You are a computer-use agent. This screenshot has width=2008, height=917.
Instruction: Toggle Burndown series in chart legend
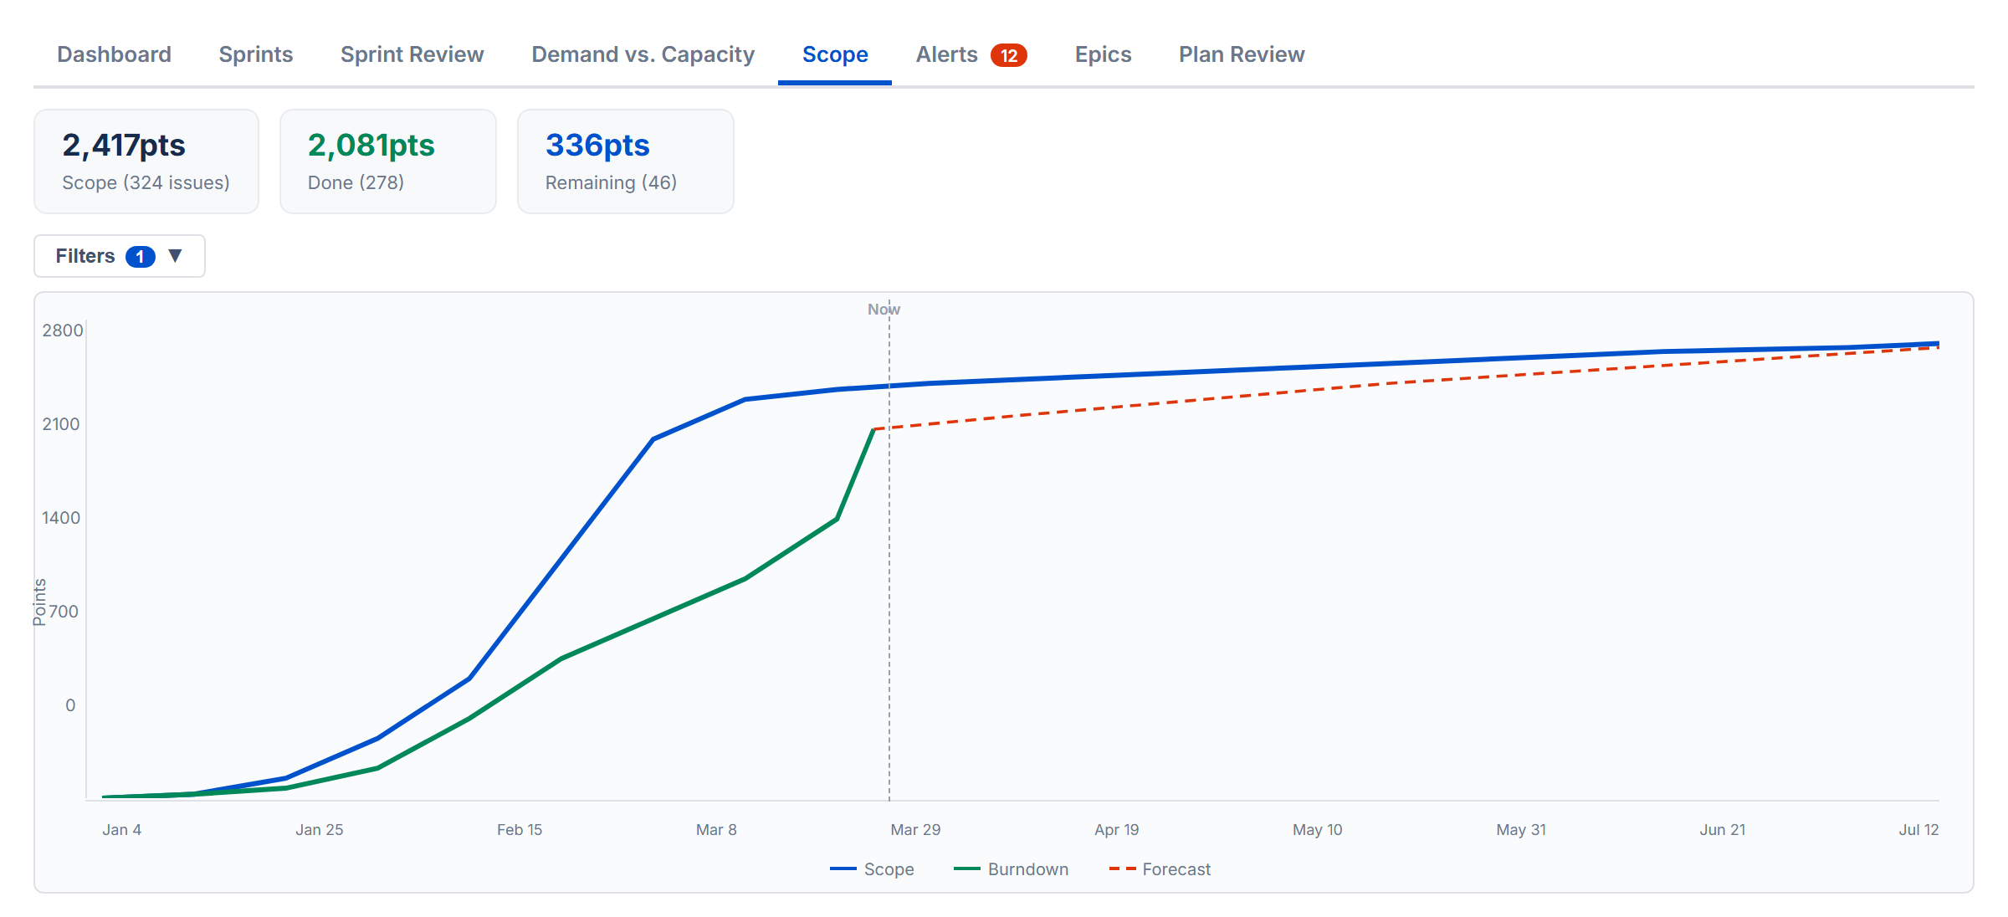click(1027, 869)
